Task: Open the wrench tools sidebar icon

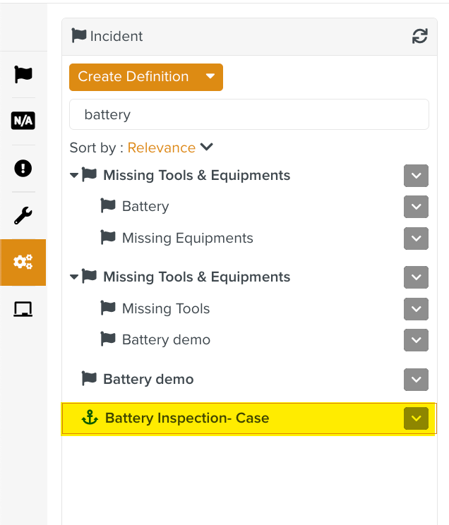Action: [x=23, y=215]
